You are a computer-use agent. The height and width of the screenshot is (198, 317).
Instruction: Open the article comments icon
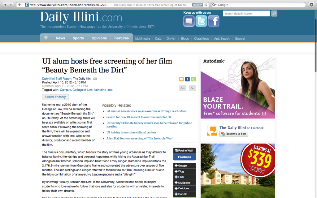pyautogui.click(x=181, y=79)
